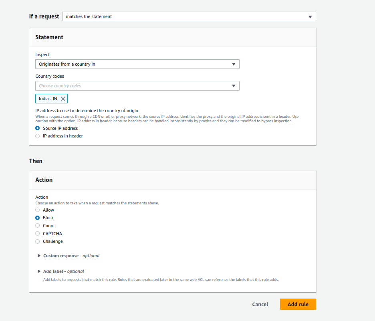This screenshot has width=375, height=321.
Task: Choose IP address in header option
Action: click(38, 136)
